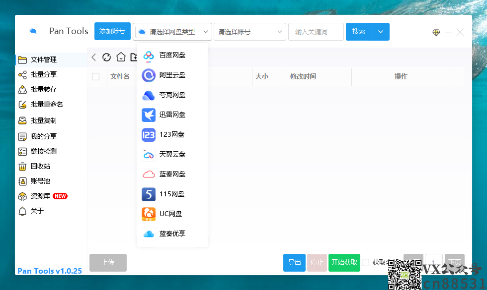The image size is (487, 290).
Task: Click the 账号池 text label
Action: (x=40, y=181)
